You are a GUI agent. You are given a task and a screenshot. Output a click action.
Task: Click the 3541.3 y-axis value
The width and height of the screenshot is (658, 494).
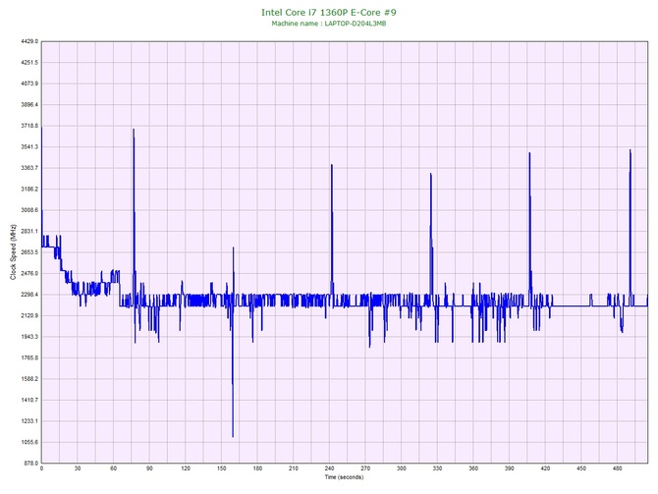29,147
